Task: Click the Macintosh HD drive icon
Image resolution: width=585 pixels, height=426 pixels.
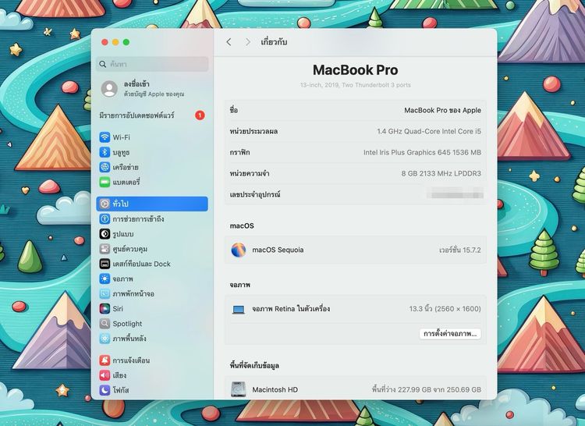Action: [x=239, y=389]
